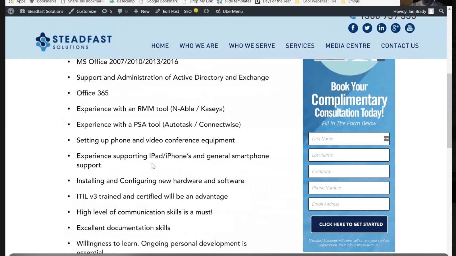The height and width of the screenshot is (256, 456).
Task: Open SERVICES navigation item
Action: 300,46
